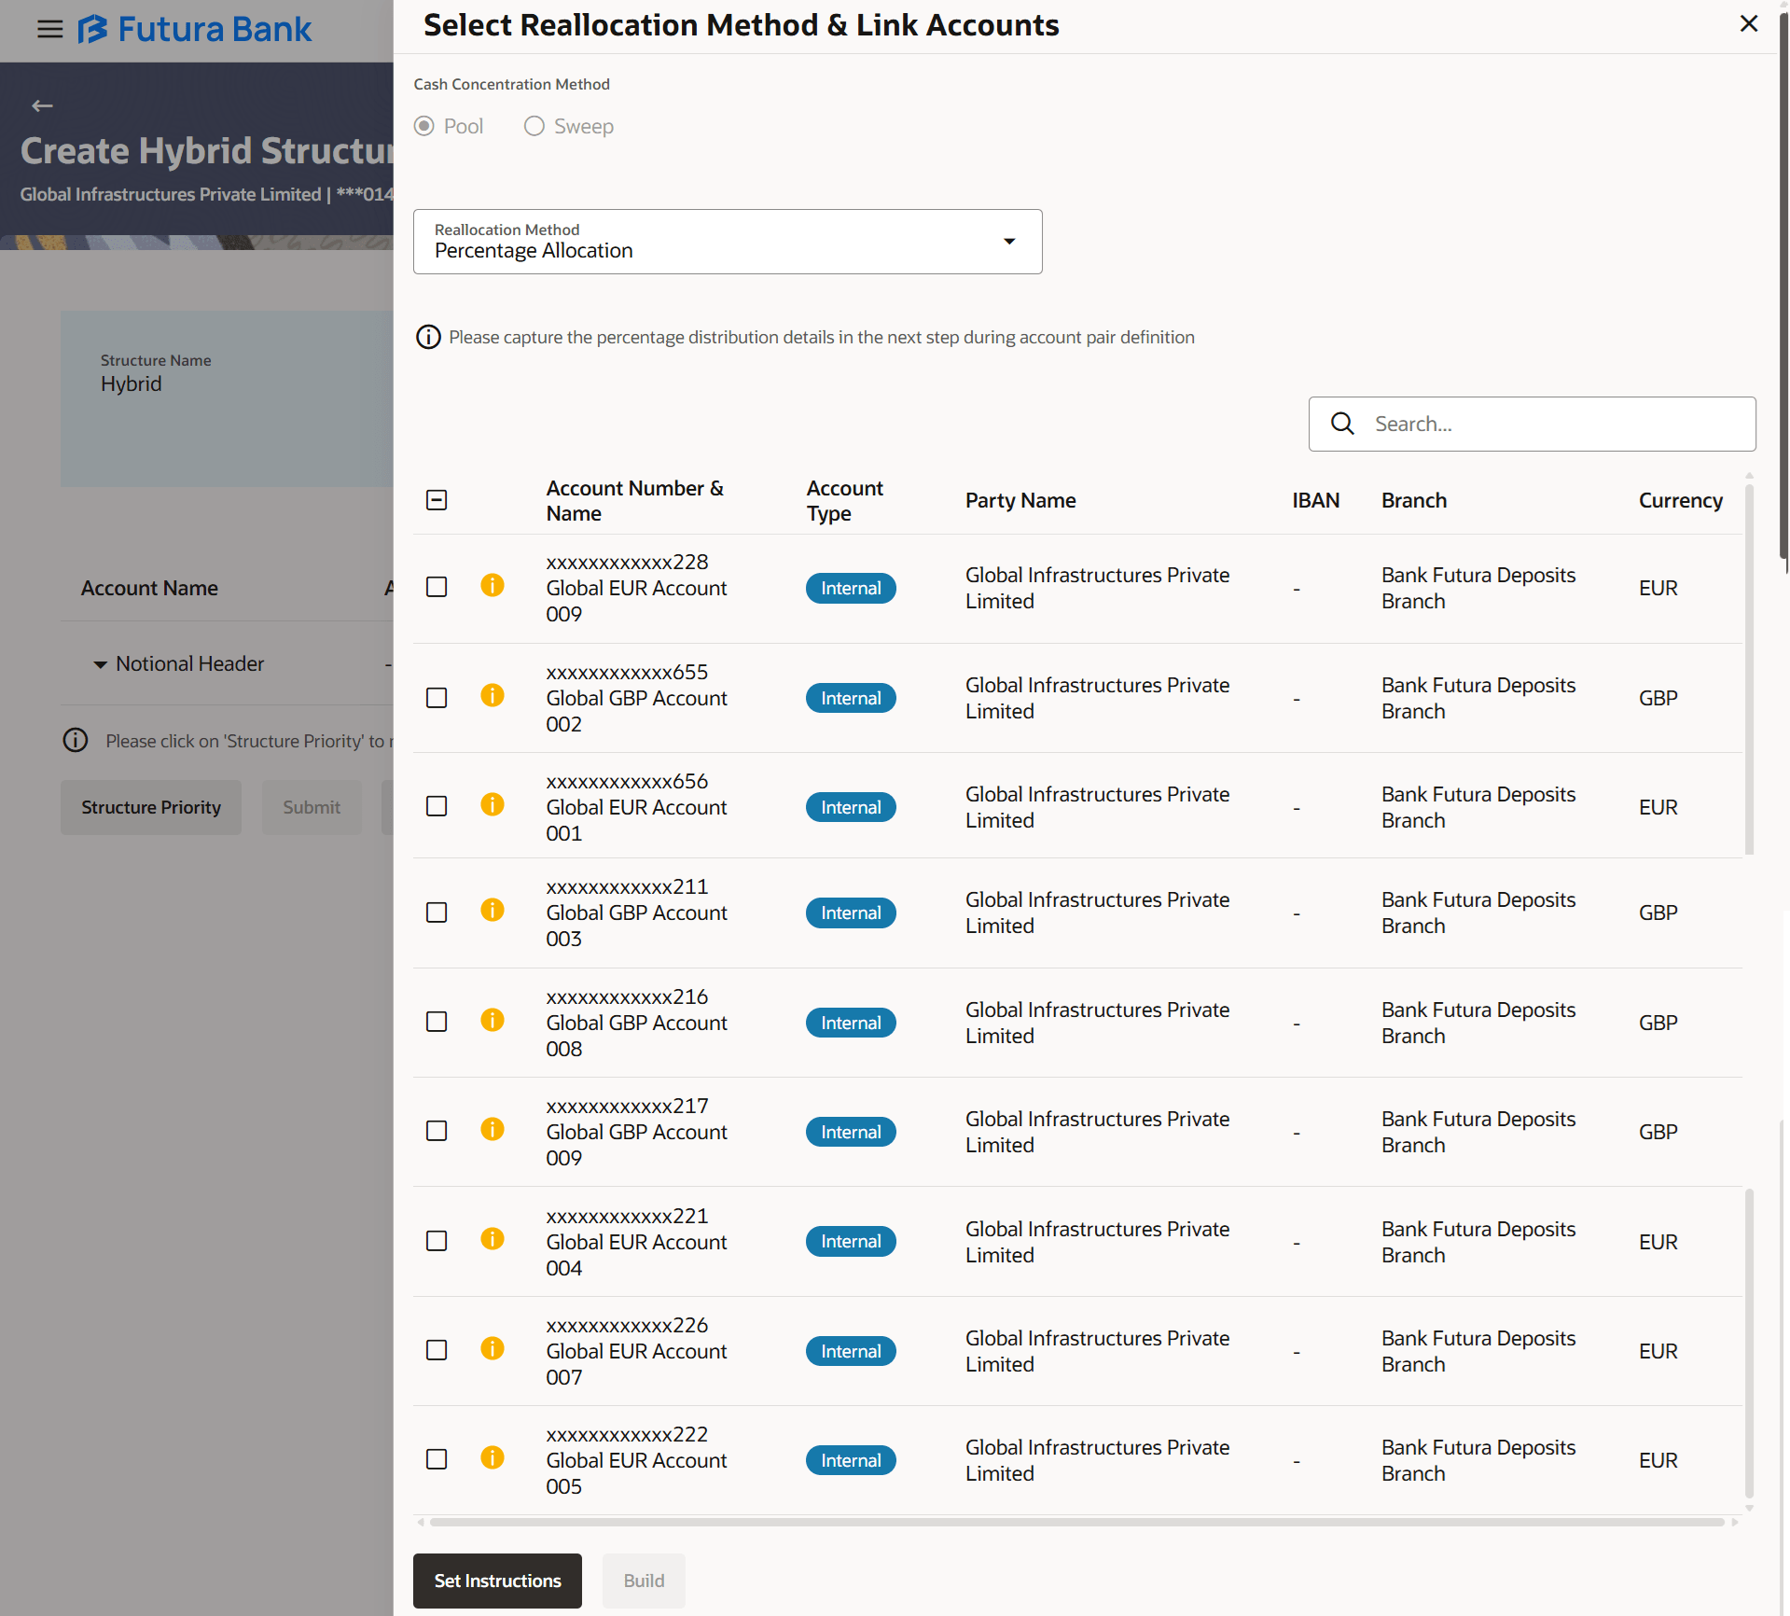Show info for Global GBP Account 008
Screen dimensions: 1790x1616
click(493, 1021)
